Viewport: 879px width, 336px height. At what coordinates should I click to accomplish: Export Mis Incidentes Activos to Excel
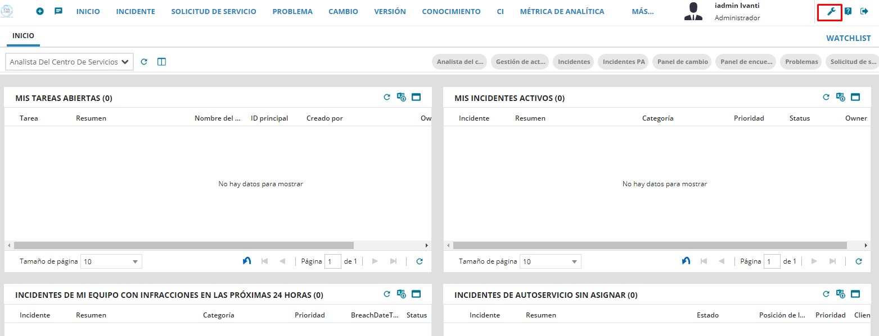tap(840, 97)
